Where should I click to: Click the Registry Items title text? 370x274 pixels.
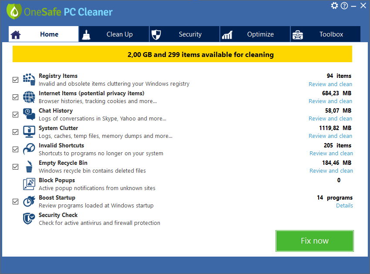coord(58,76)
